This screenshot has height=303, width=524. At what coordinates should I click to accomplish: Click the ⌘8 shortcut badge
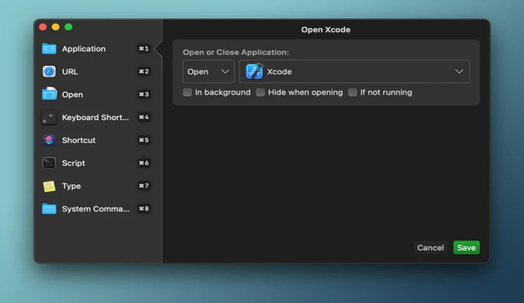click(144, 208)
